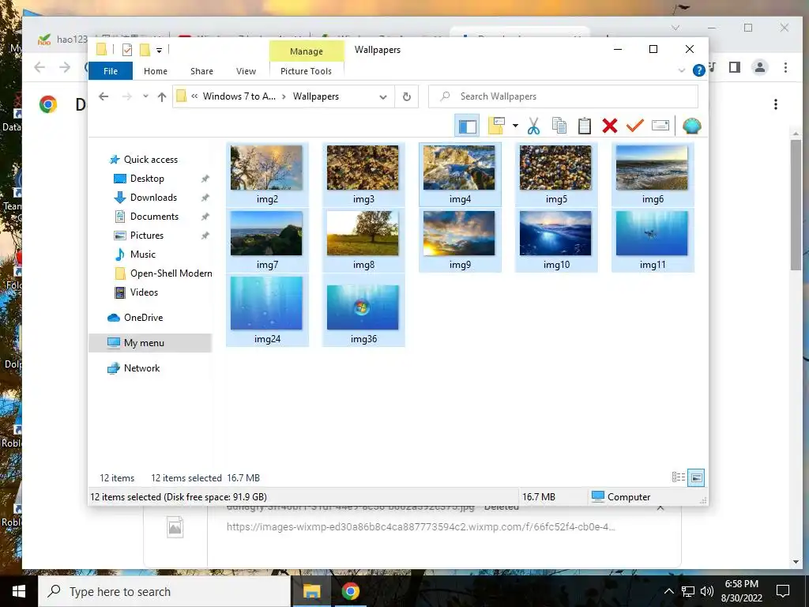The image size is (809, 607).
Task: Click the Windows Start button
Action: click(x=19, y=591)
